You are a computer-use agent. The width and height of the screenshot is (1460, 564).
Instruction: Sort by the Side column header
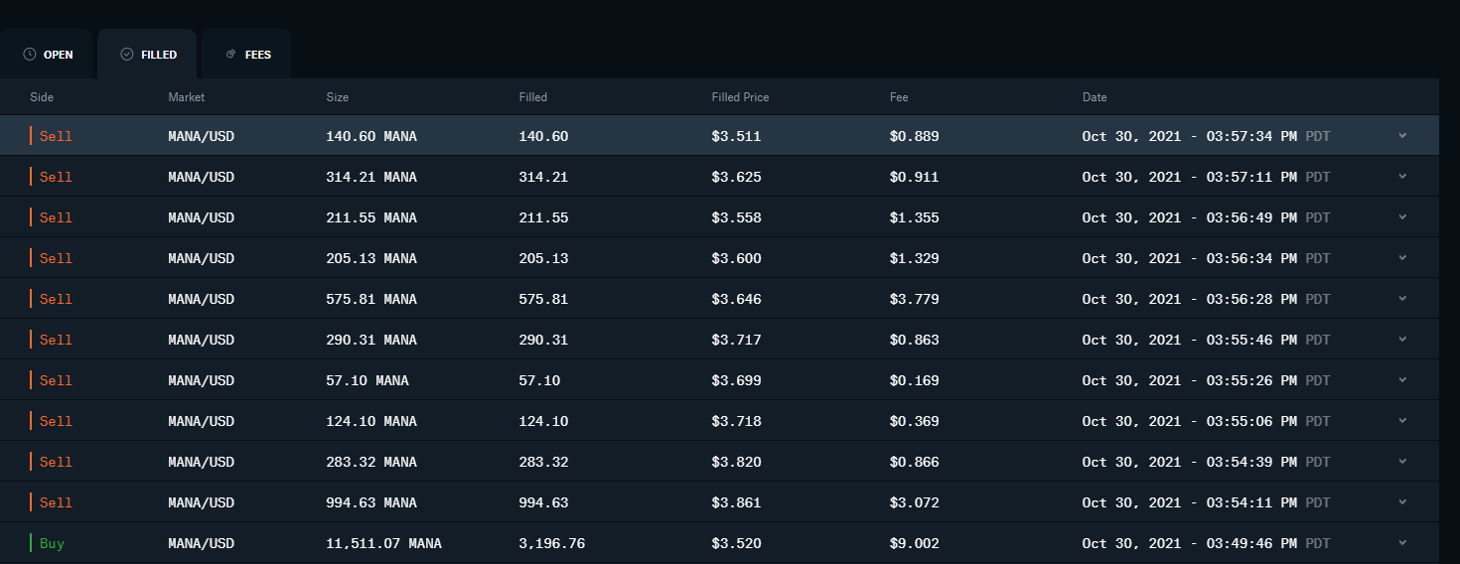pyautogui.click(x=42, y=97)
